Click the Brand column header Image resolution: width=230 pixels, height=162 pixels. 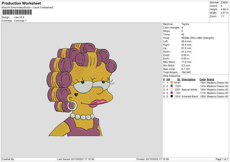point(210,79)
